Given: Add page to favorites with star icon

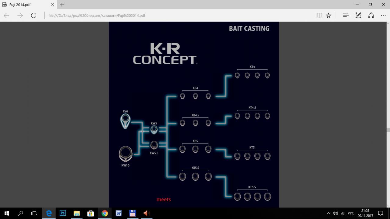Looking at the screenshot, I should point(328,16).
